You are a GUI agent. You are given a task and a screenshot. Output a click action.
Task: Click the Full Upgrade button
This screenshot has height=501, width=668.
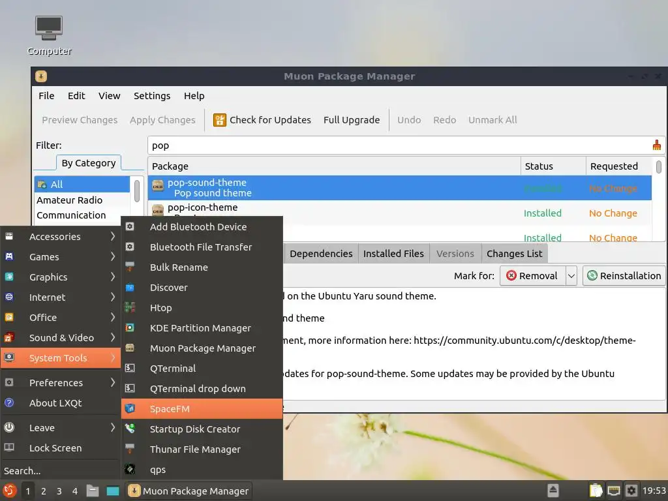[352, 120]
